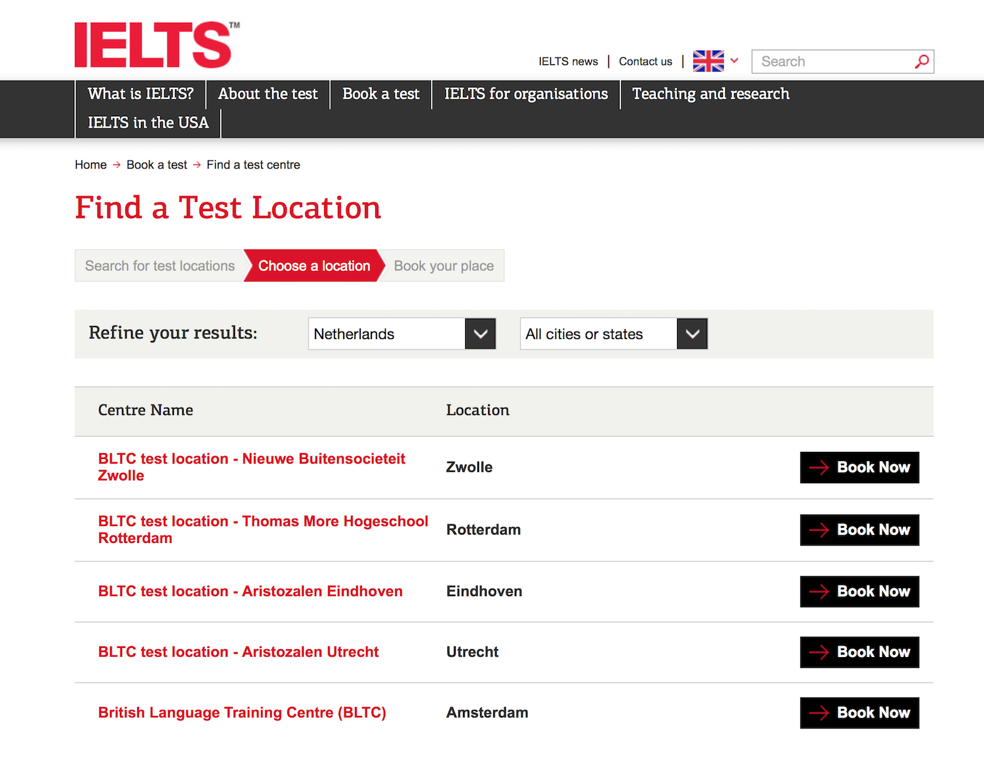Open the Netherlands country dropdown

(401, 334)
